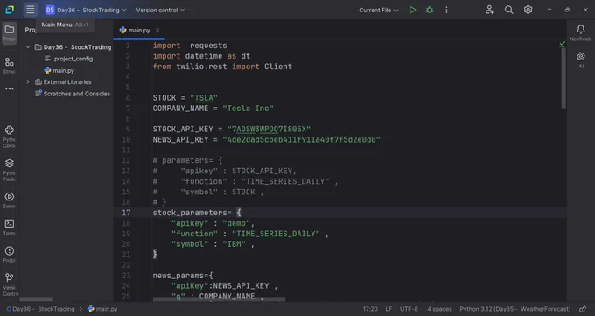The width and height of the screenshot is (595, 316).
Task: Click the "TSLA" string on line 6
Action: click(204, 98)
